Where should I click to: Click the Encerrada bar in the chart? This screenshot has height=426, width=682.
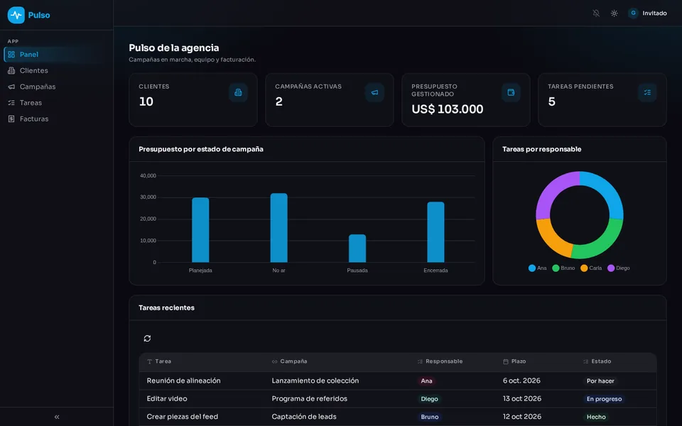pos(435,232)
